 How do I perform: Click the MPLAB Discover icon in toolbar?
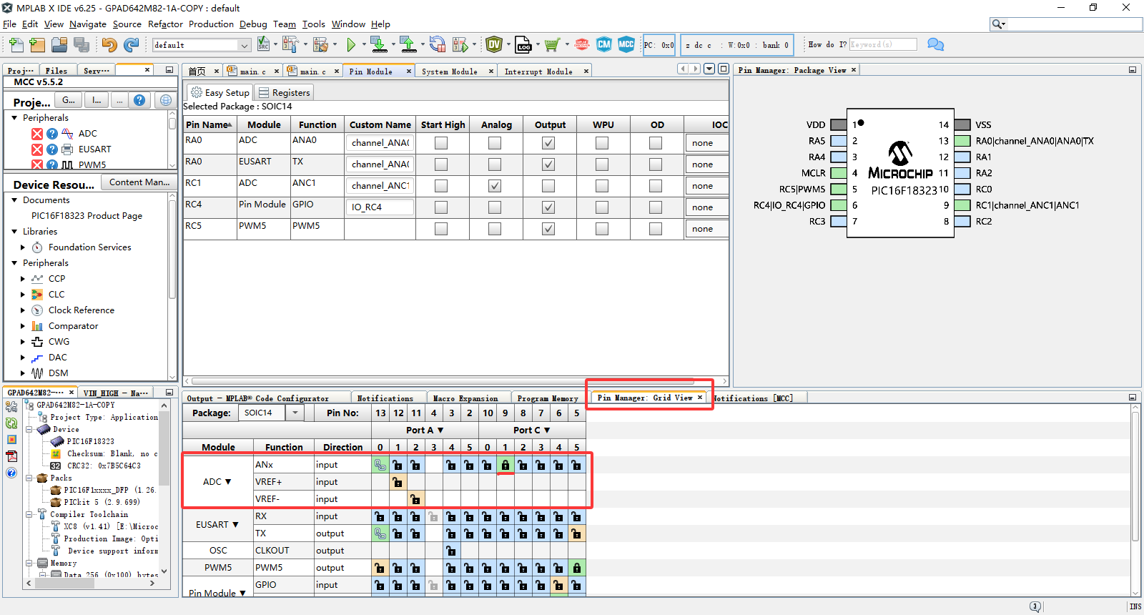[x=582, y=45]
